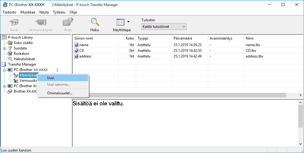Choose Uusi in the context menu
The image size is (304, 153).
point(63,78)
